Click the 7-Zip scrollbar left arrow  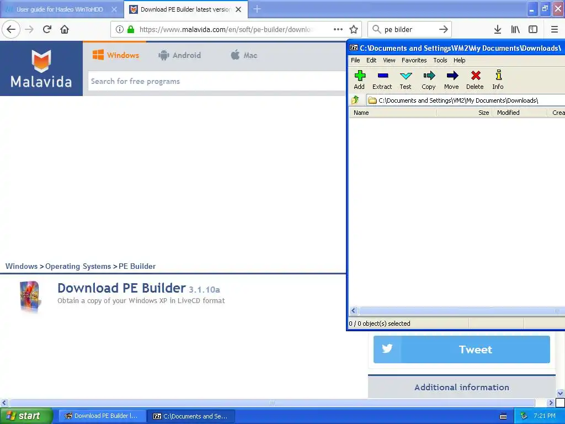click(354, 310)
